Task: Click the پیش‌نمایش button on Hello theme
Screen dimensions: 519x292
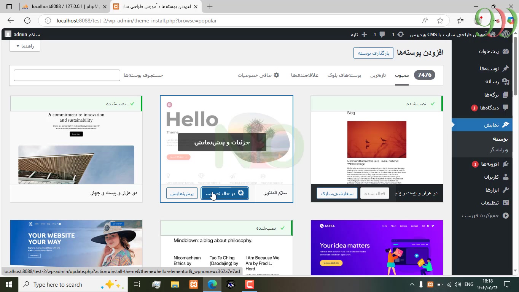Action: click(x=182, y=193)
